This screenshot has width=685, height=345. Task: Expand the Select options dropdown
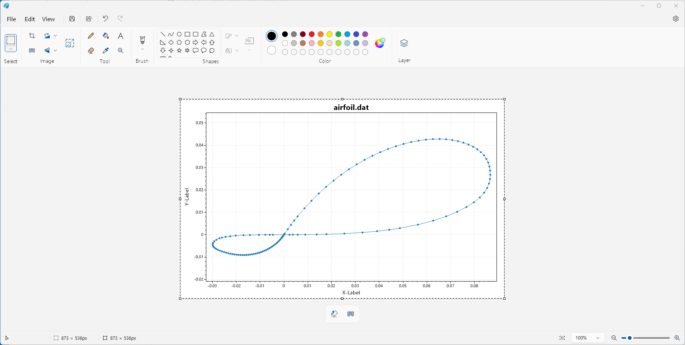click(11, 49)
